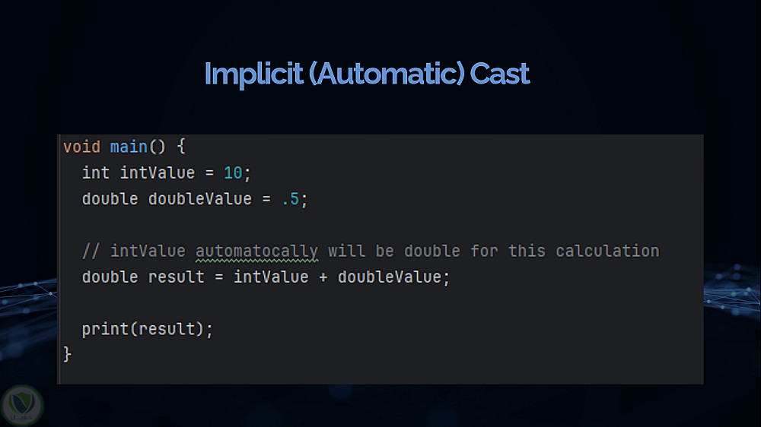Click the print function name
Image resolution: width=761 pixels, height=427 pixels.
[105, 329]
